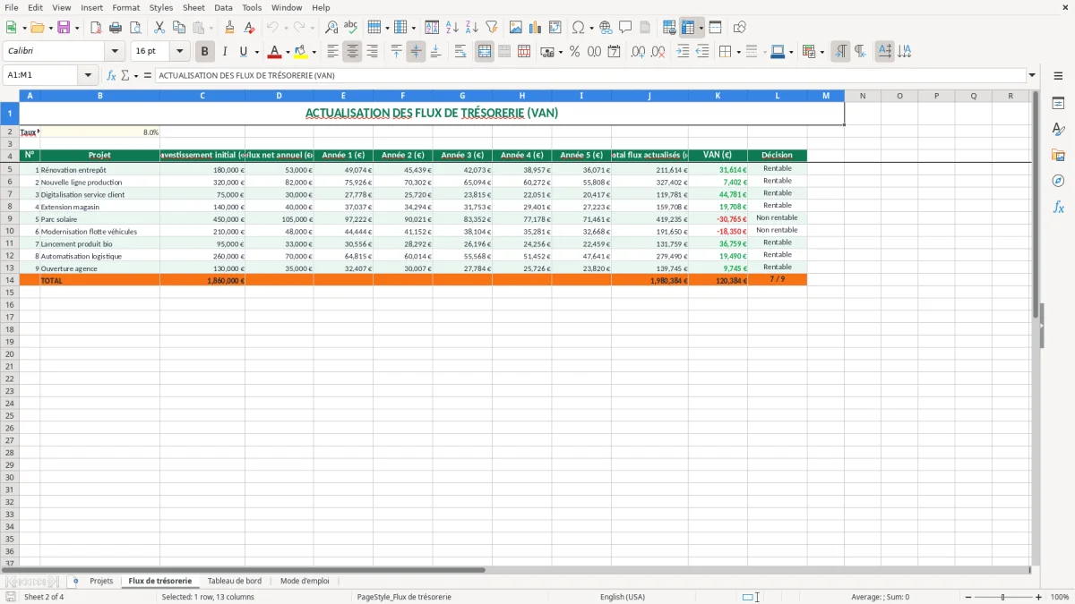This screenshot has width=1075, height=604.
Task: Insert a hyperlink
Action: point(606,28)
